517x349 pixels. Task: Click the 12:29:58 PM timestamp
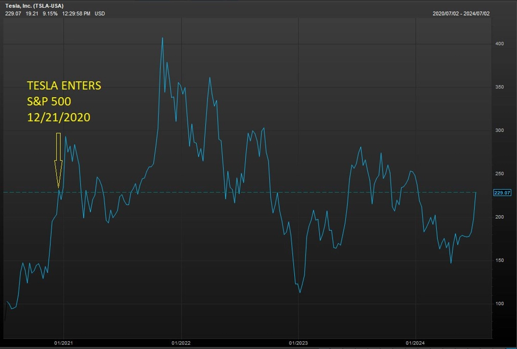tap(76, 13)
